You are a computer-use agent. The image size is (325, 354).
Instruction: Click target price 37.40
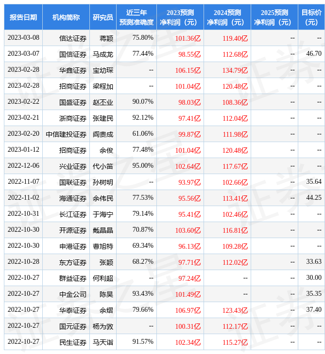coord(314,310)
